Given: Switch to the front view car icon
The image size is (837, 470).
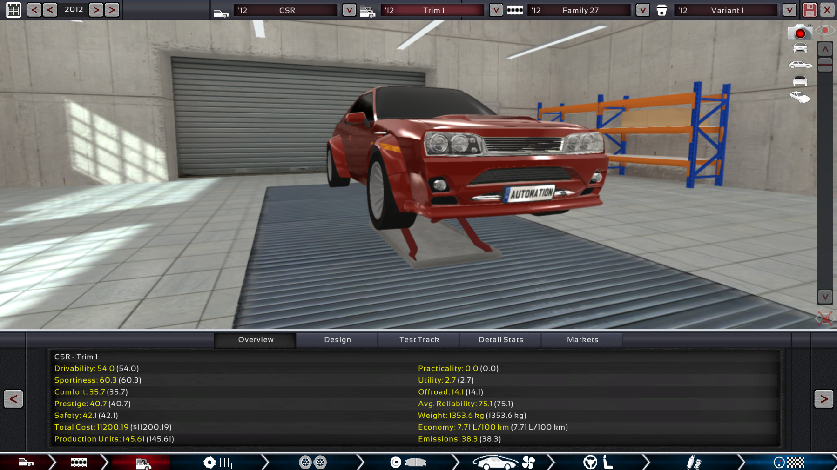Looking at the screenshot, I should click(800, 48).
